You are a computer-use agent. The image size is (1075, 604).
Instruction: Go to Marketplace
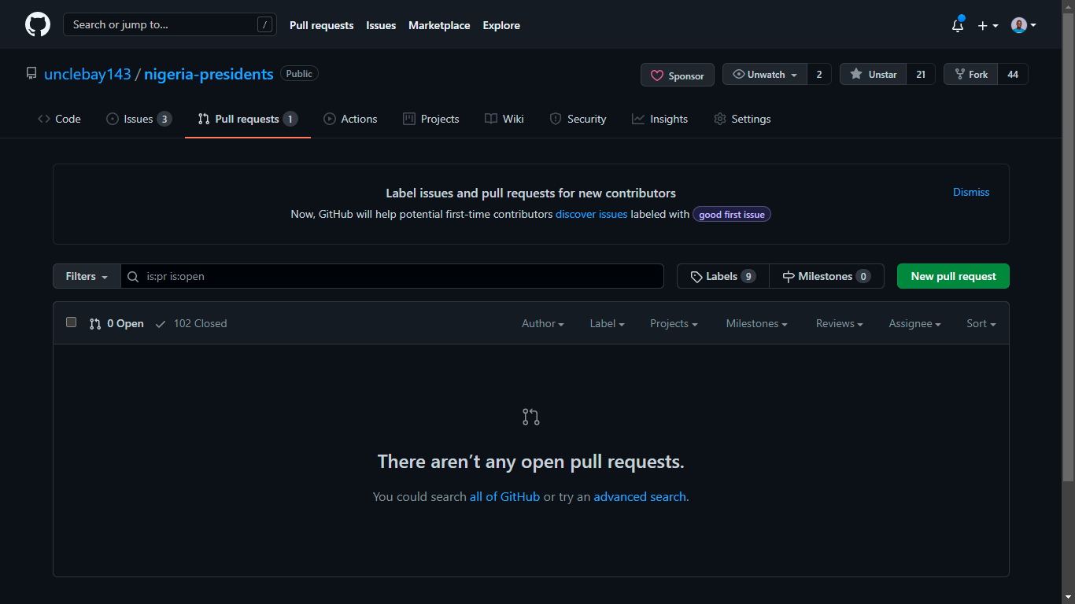tap(439, 25)
